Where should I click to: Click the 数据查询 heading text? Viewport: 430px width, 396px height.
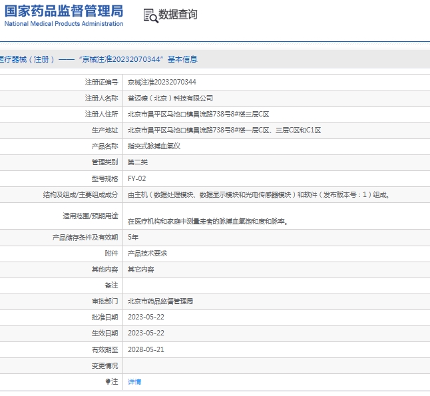point(178,14)
